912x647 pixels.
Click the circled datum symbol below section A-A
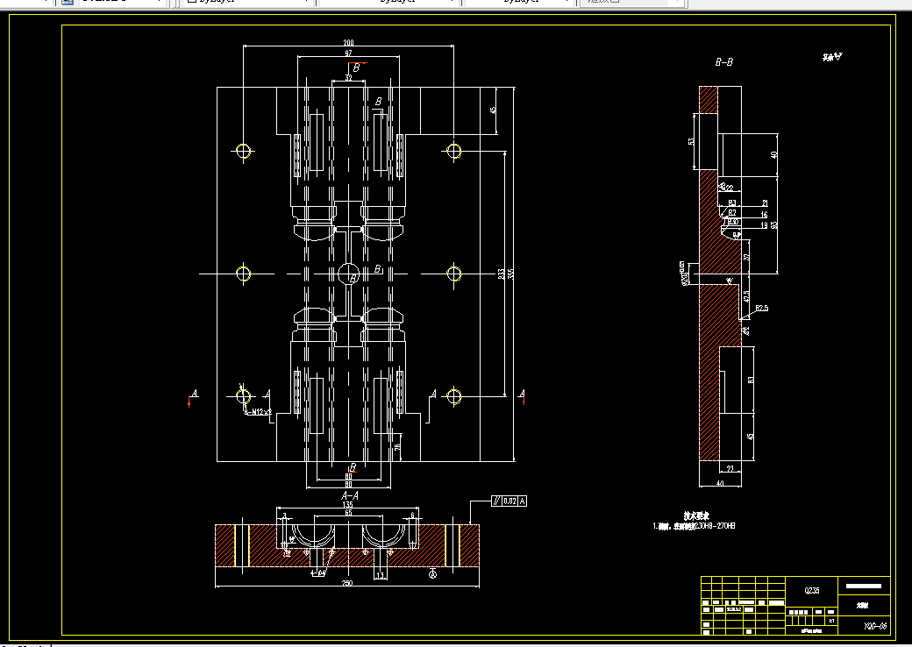tap(432, 574)
